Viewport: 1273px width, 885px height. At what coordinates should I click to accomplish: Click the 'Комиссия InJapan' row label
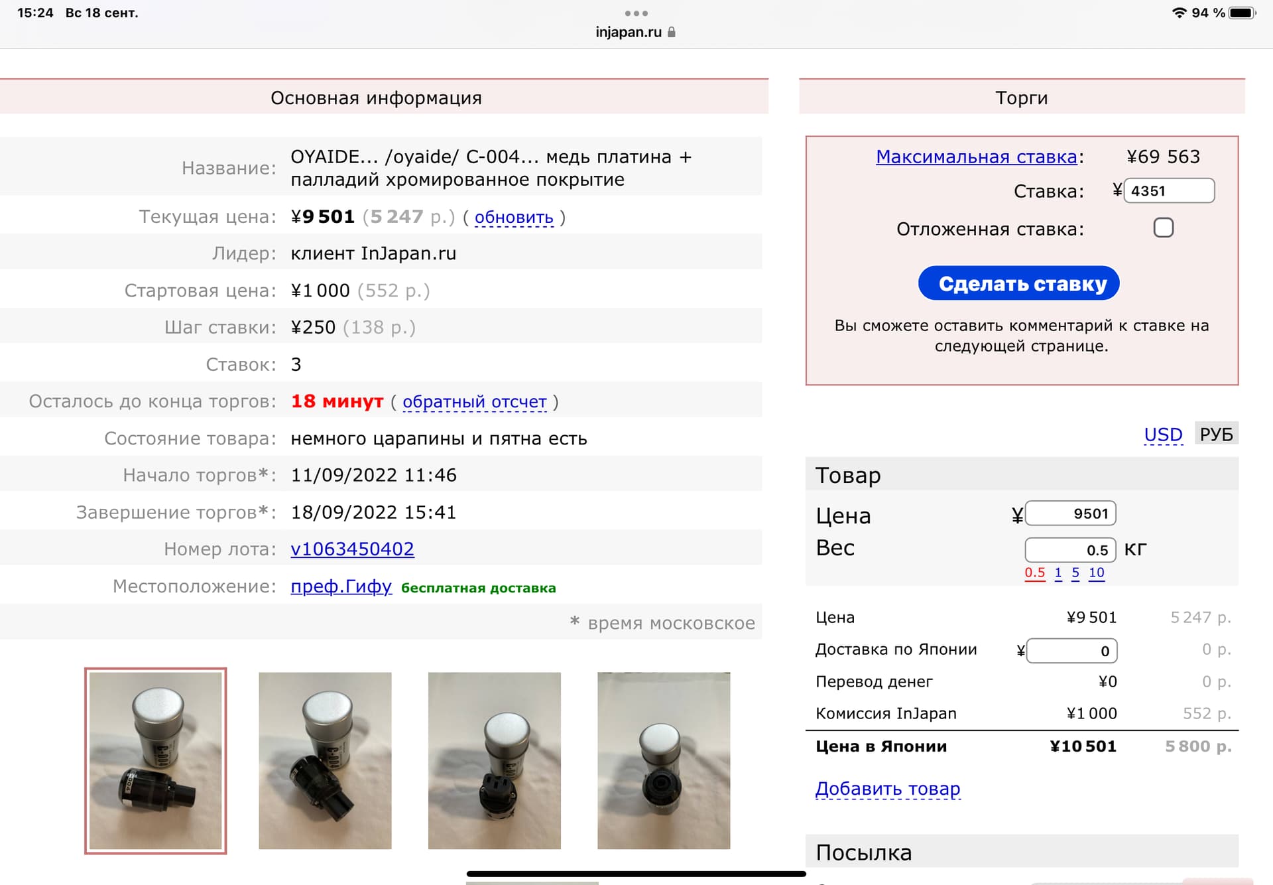click(x=886, y=713)
